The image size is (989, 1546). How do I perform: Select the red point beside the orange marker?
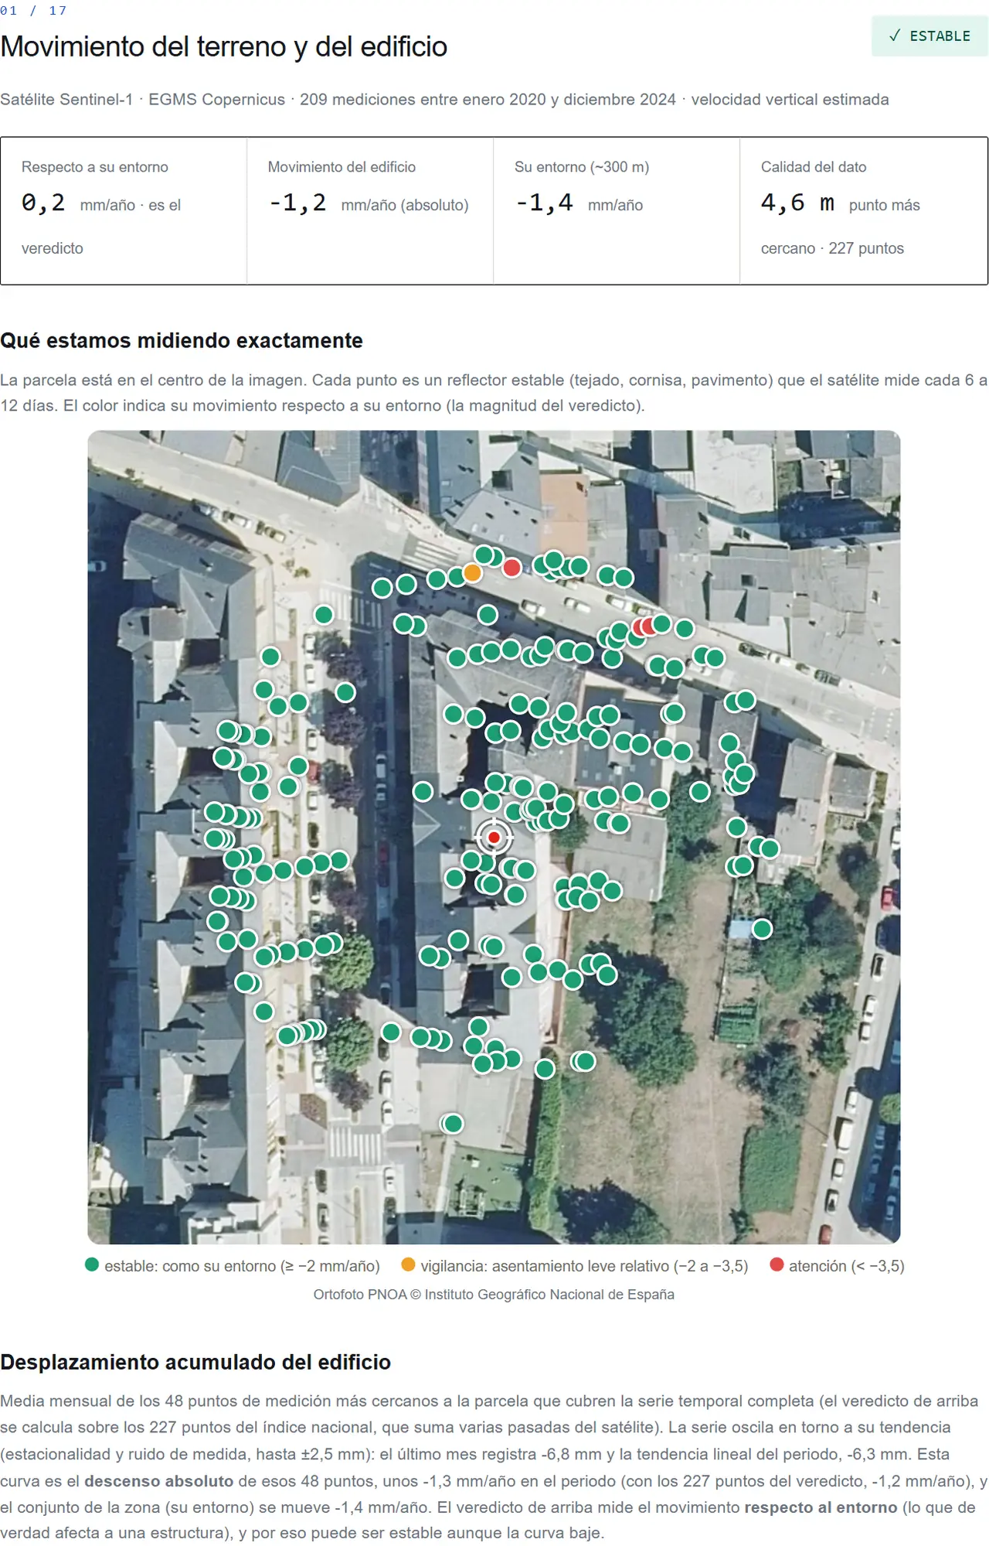coord(511,568)
